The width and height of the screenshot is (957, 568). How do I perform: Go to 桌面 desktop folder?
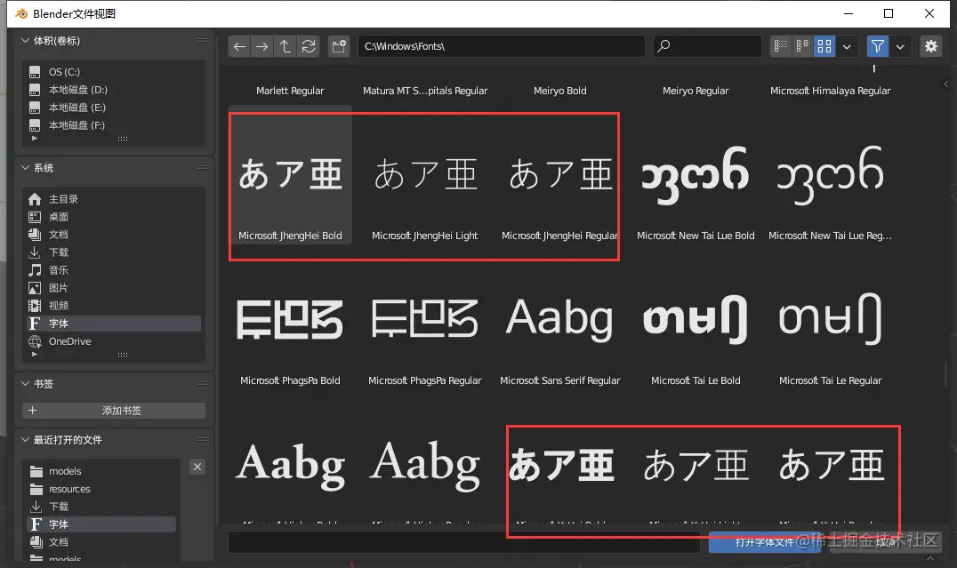point(114,217)
